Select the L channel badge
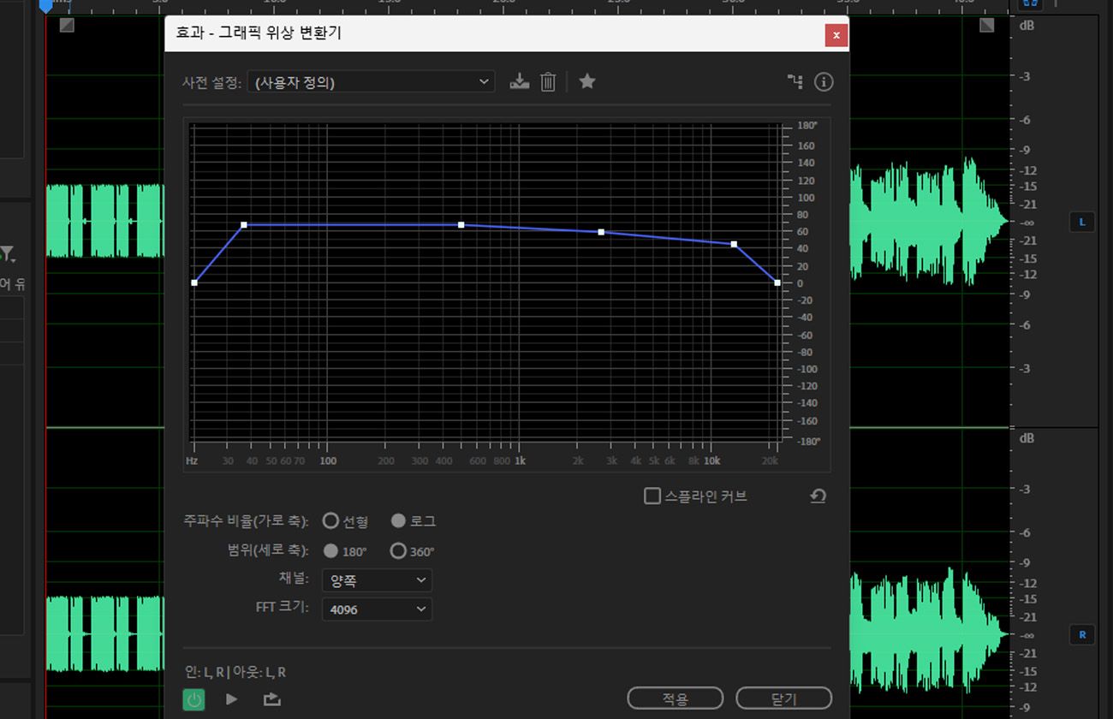Image resolution: width=1113 pixels, height=719 pixels. 1082,222
